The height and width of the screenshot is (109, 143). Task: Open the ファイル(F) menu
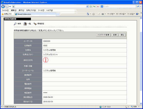[x=5, y=10]
